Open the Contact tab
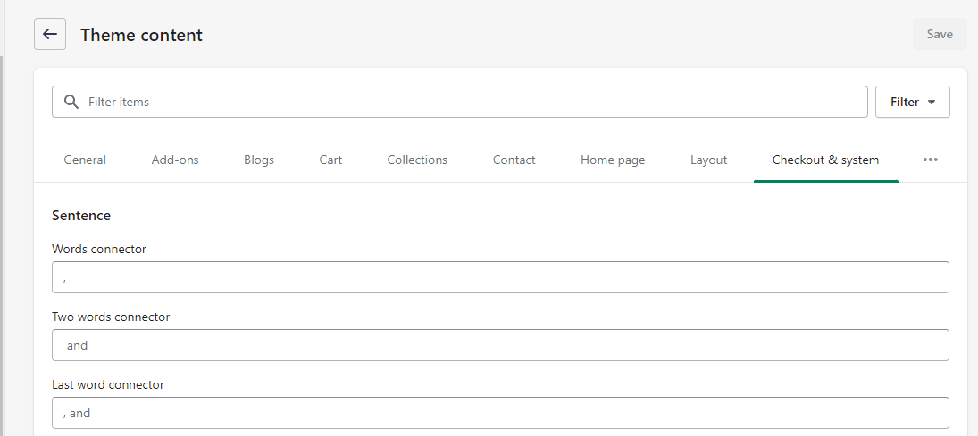The height and width of the screenshot is (436, 978). point(514,160)
